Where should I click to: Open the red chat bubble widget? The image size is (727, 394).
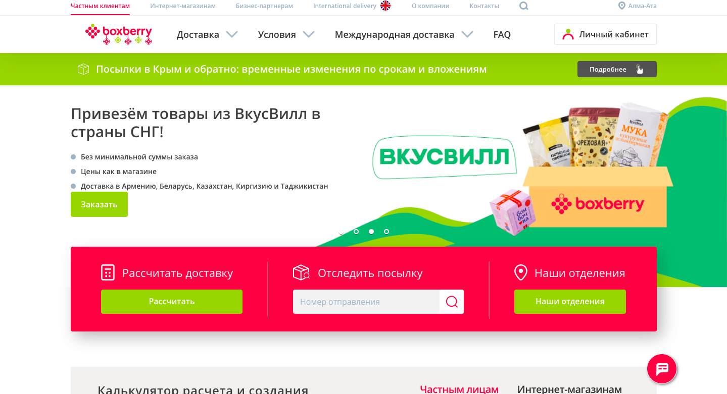pos(662,369)
